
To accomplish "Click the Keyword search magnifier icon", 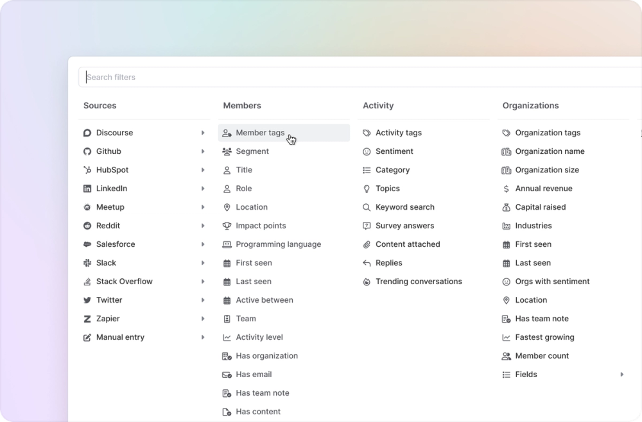I will click(x=367, y=207).
